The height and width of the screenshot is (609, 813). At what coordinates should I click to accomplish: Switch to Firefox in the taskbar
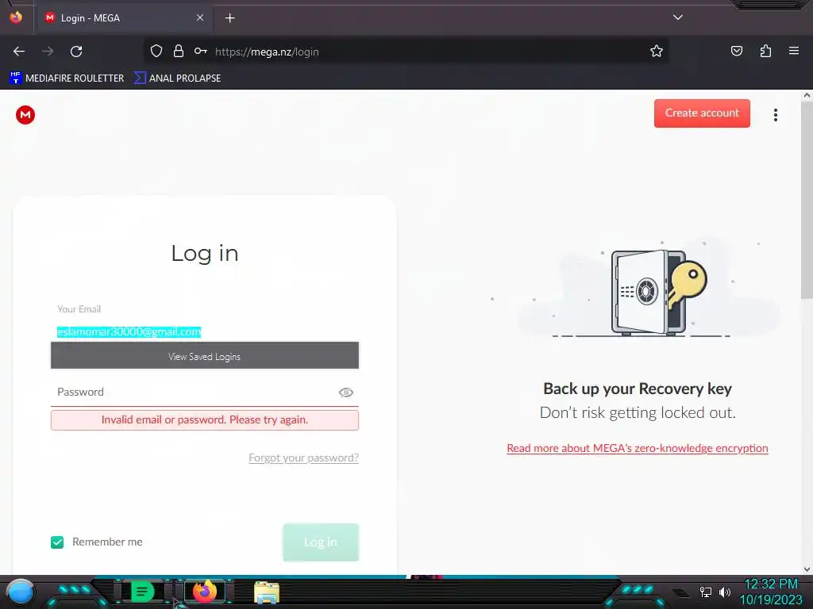205,592
